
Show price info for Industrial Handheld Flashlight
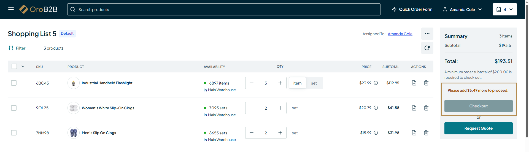[376, 83]
